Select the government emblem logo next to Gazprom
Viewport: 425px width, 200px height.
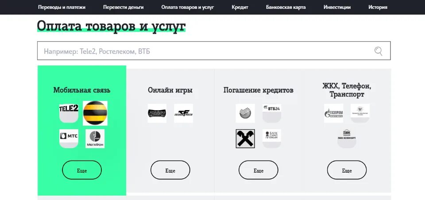click(x=360, y=113)
